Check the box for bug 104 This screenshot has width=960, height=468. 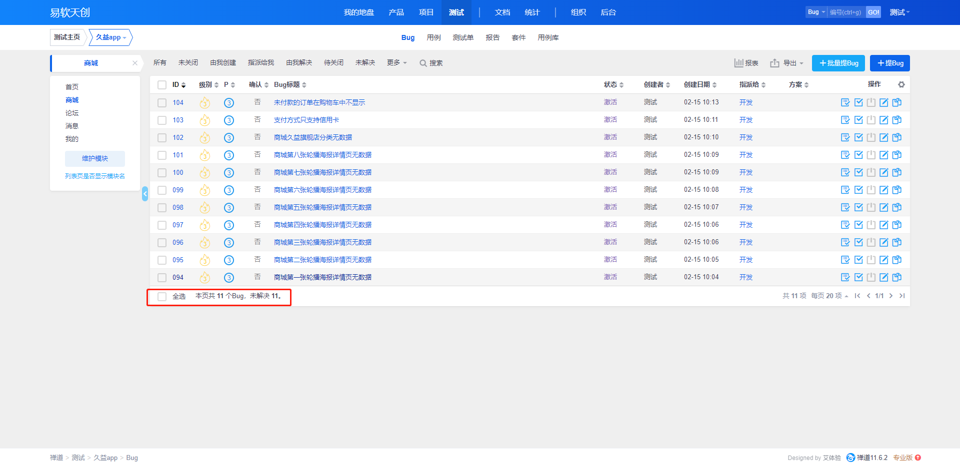(x=162, y=103)
